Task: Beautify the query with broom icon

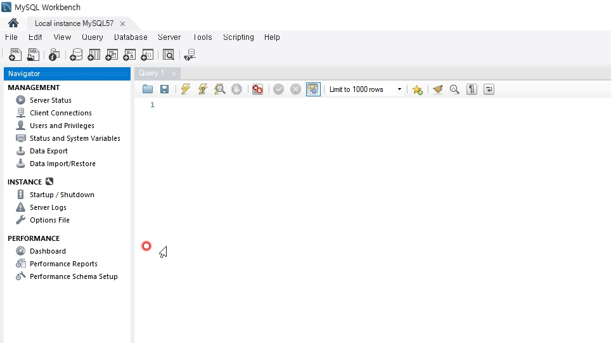Action: (x=437, y=89)
